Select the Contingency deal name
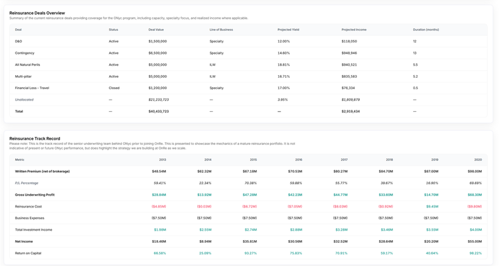Screen dimensions: 499x266 point(25,53)
